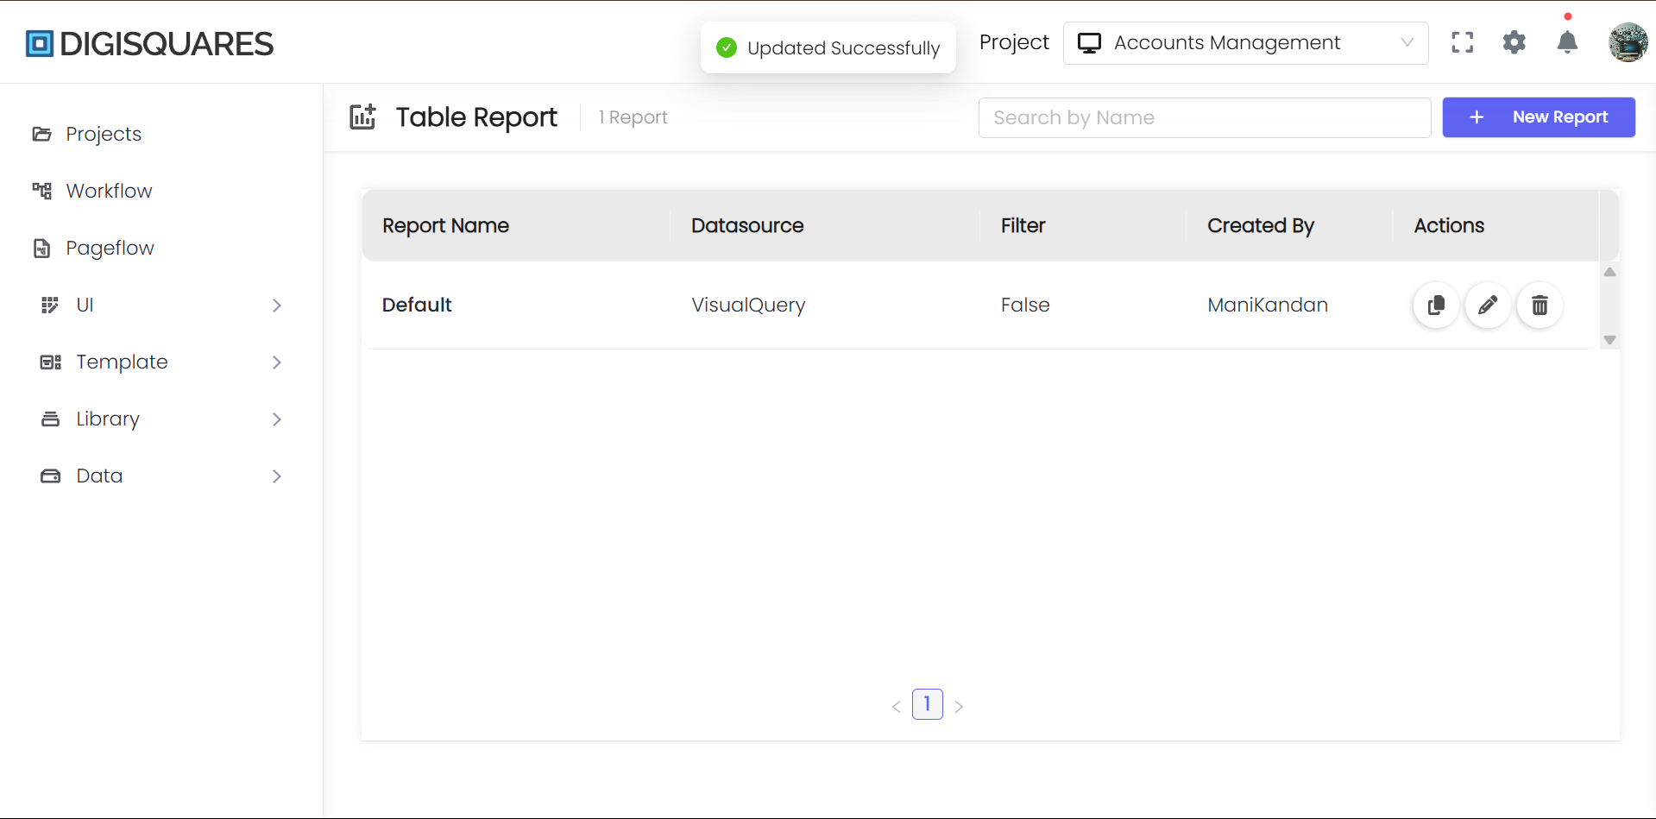Image resolution: width=1656 pixels, height=819 pixels.
Task: Click the Library sidebar icon
Action: (x=51, y=419)
